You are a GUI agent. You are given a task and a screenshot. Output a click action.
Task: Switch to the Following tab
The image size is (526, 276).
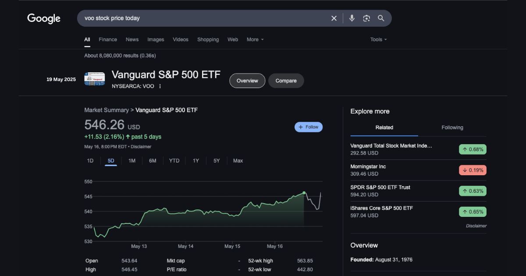(452, 127)
